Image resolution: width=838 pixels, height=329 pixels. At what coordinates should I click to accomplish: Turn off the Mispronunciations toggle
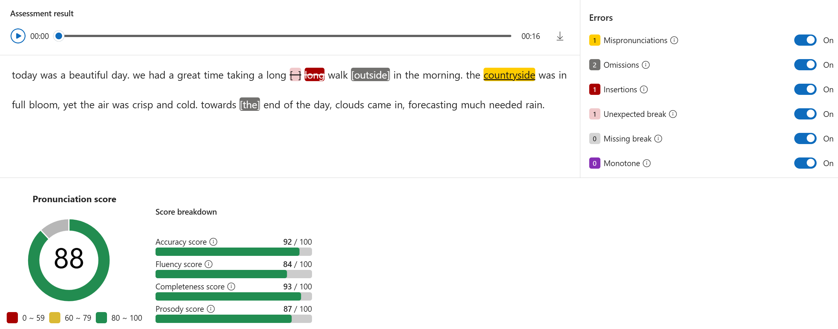805,40
